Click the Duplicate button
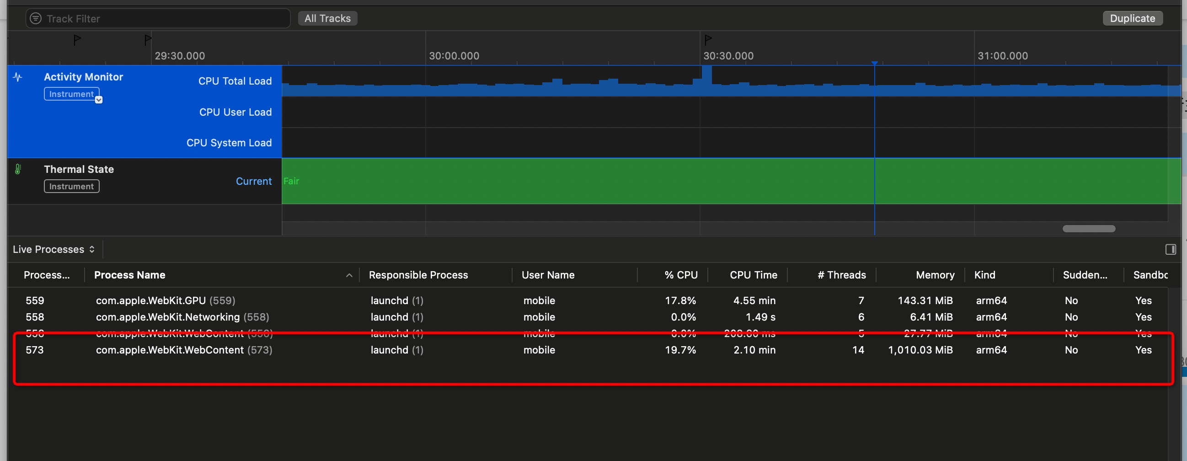The height and width of the screenshot is (461, 1187). click(1132, 18)
